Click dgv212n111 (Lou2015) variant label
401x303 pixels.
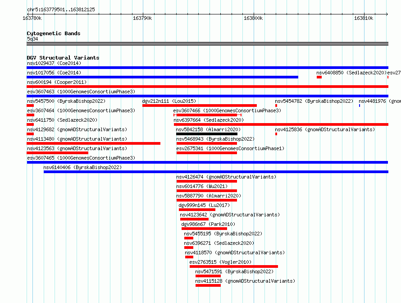click(x=169, y=101)
